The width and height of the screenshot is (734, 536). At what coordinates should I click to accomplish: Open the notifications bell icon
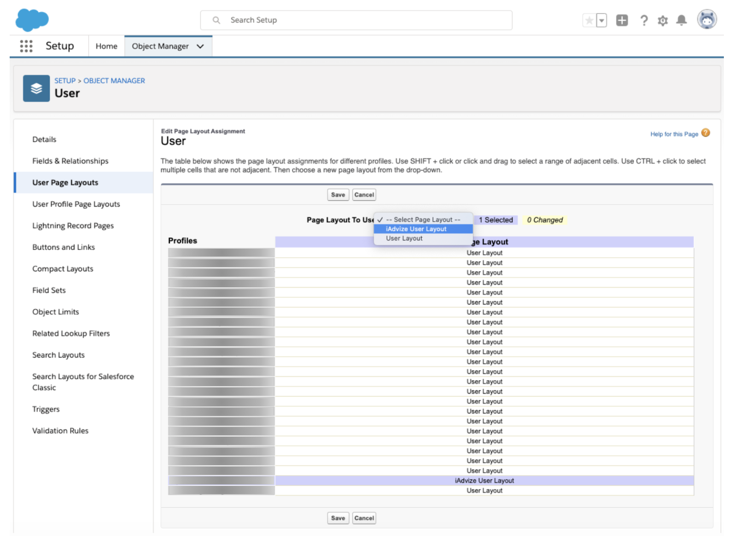pos(682,20)
